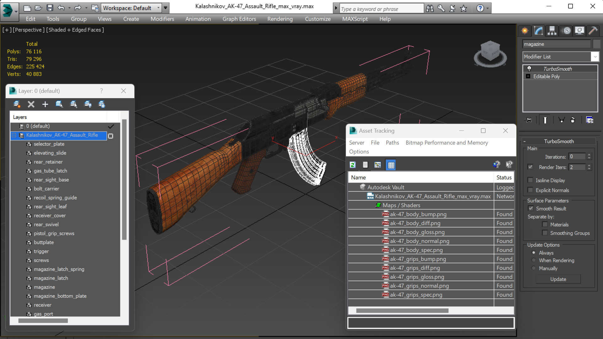Image resolution: width=603 pixels, height=339 pixels.
Task: Add a new layer with the plus icon
Action: coord(45,104)
